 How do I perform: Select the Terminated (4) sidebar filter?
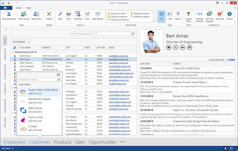(x=5, y=106)
